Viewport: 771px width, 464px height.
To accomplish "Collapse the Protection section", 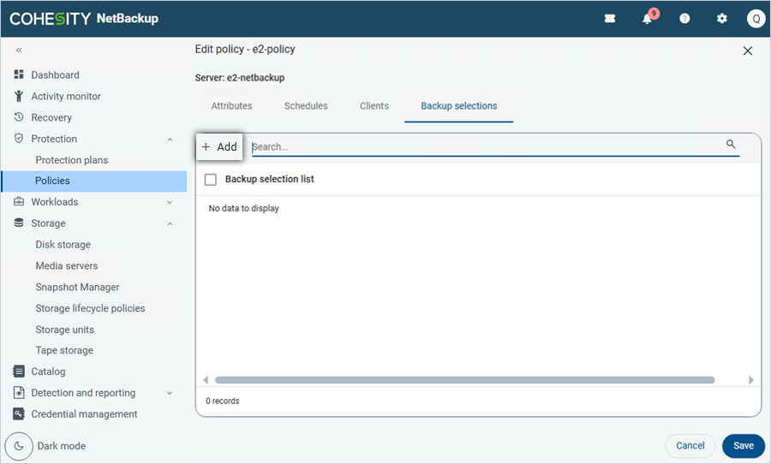I will coord(170,139).
